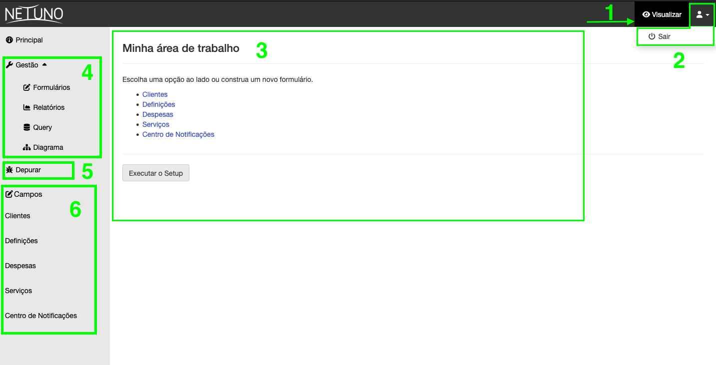Follow the Despesas link in workspace

click(x=157, y=114)
